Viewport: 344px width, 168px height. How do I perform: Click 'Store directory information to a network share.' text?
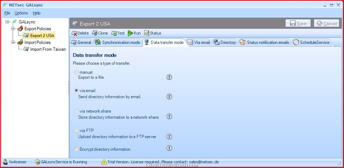pyautogui.click(x=119, y=117)
